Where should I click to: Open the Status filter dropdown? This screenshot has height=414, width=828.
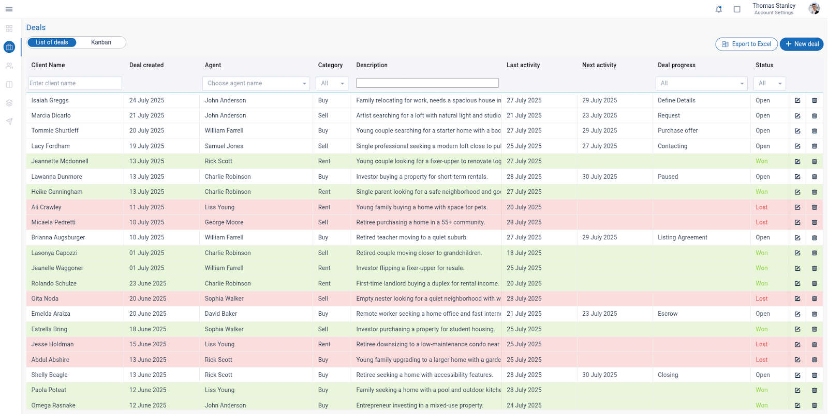(x=770, y=83)
